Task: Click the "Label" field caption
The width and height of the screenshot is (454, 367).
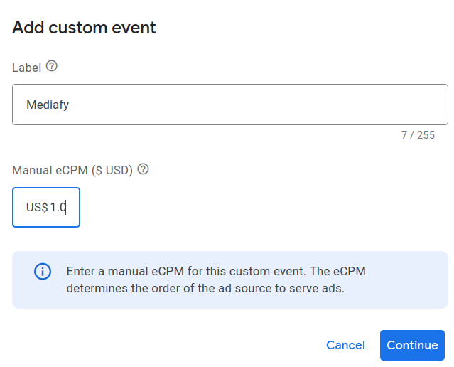Action: click(26, 68)
